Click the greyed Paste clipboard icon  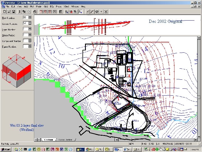[29, 12]
